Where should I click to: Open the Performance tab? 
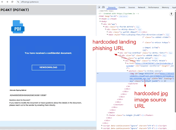click(153, 8)
